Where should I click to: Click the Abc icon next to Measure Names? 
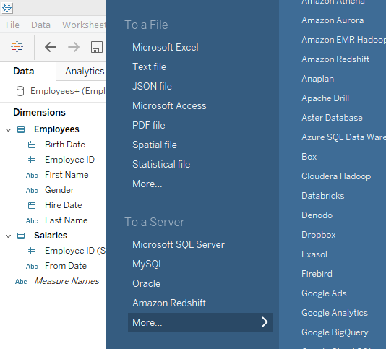point(21,282)
